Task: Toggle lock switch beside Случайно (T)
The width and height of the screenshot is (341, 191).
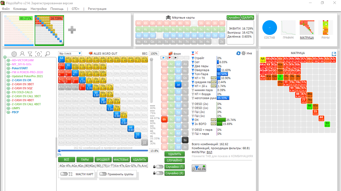Action: click(x=159, y=167)
